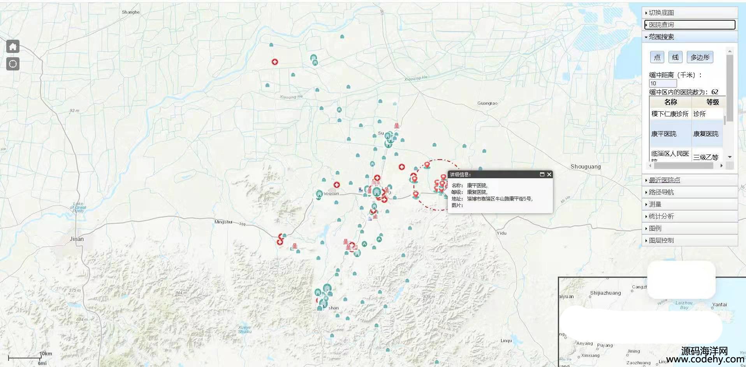
Task: Click the locate-me compass button
Action: (13, 64)
